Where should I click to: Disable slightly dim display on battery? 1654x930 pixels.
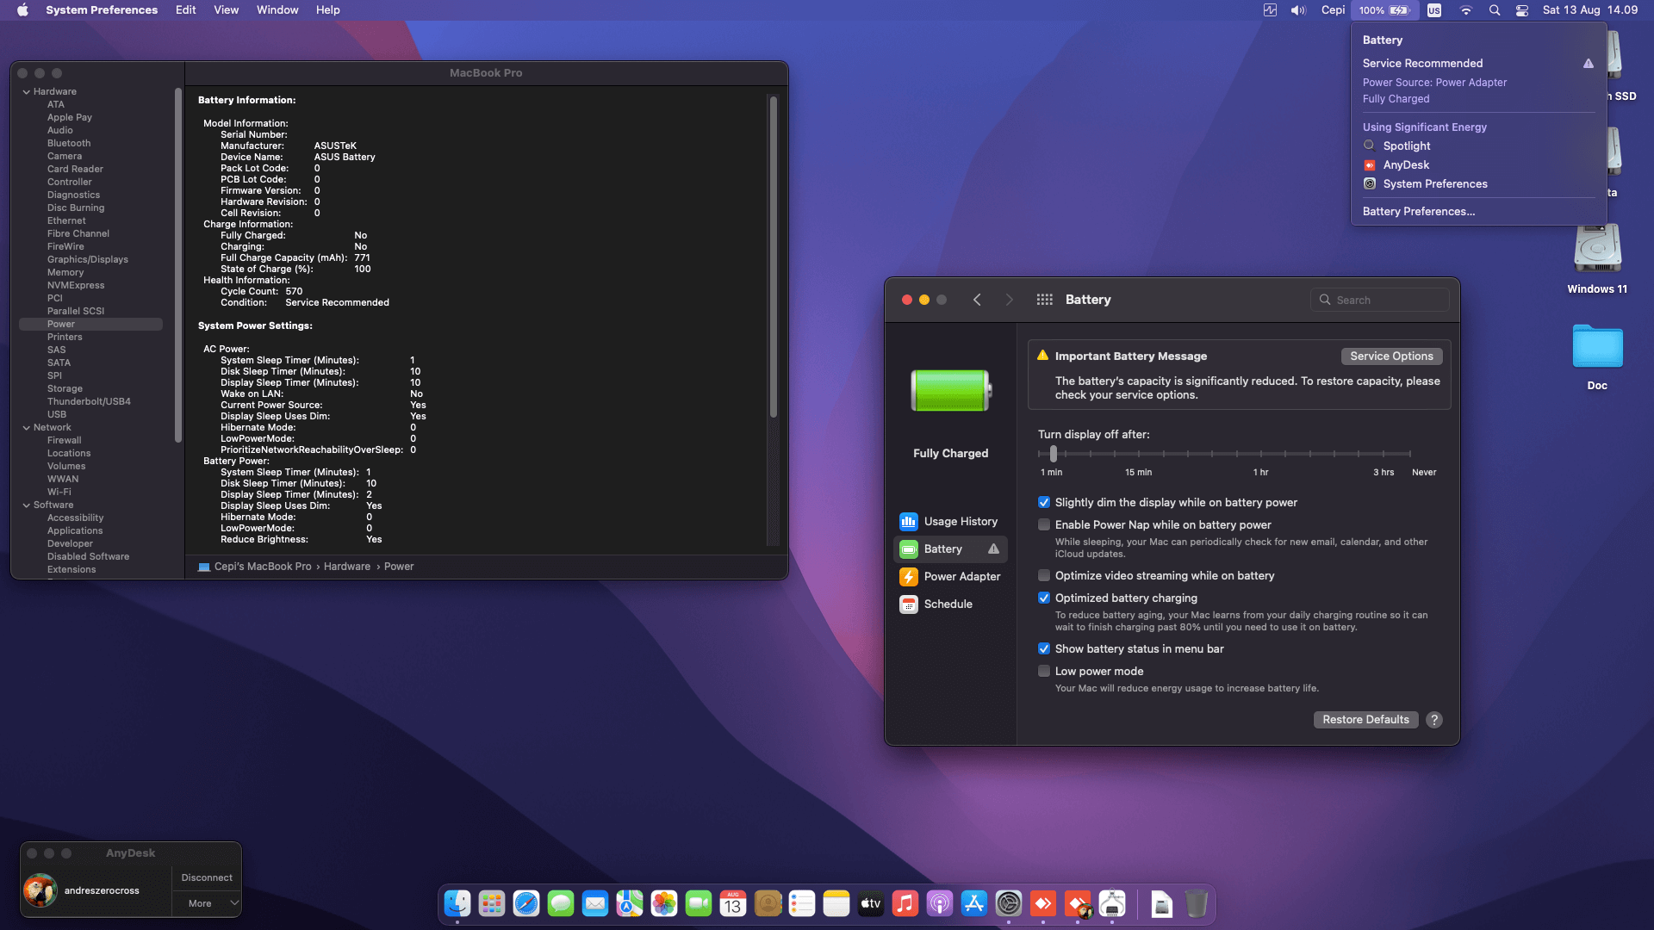point(1044,502)
